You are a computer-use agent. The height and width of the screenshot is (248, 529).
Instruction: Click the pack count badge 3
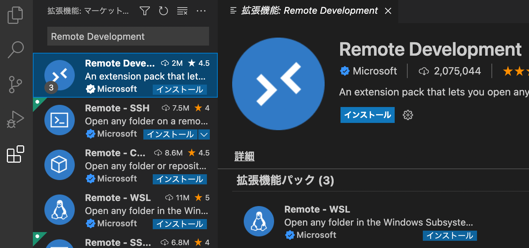(51, 87)
